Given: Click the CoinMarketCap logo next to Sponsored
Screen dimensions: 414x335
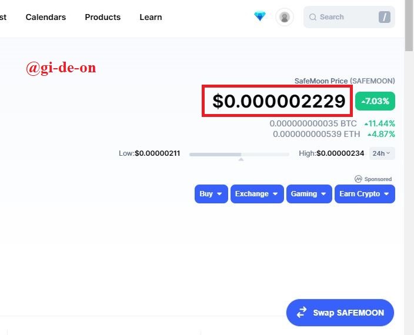Looking at the screenshot, I should 358,179.
